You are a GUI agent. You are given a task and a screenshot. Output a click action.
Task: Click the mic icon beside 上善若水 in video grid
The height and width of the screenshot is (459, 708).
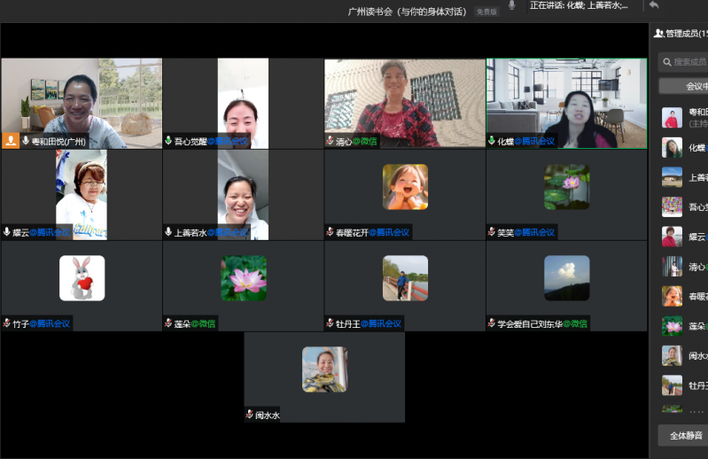tap(168, 232)
